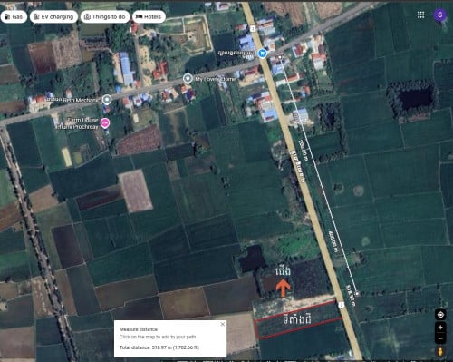
Task: Open the account avatar with letter S
Action: click(x=440, y=15)
